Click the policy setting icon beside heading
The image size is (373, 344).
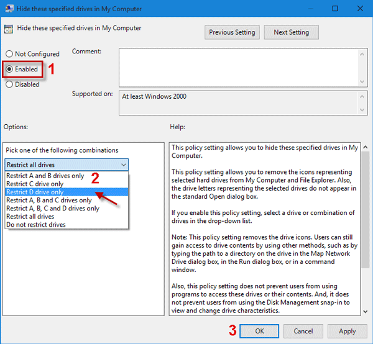click(9, 29)
